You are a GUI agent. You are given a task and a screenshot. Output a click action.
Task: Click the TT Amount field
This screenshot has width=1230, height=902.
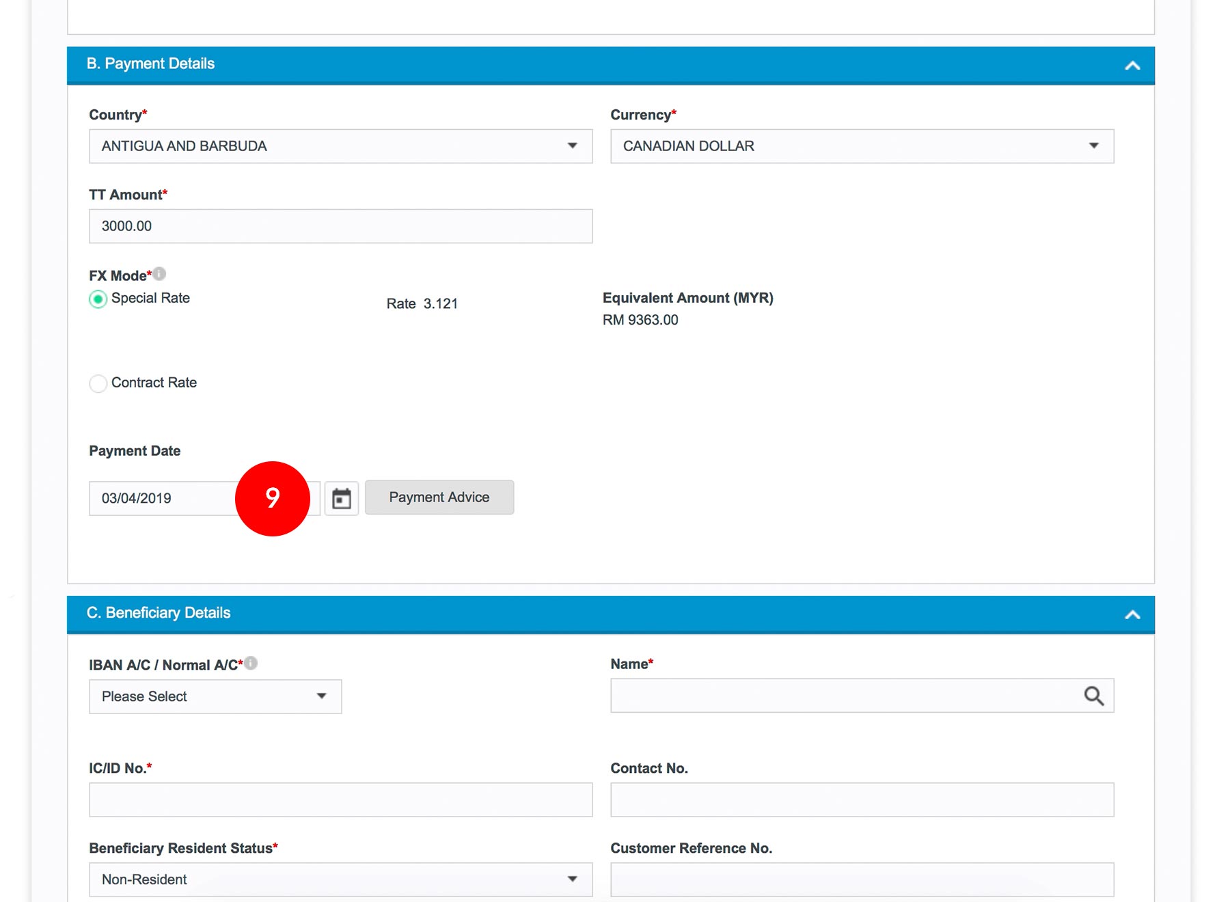tap(340, 226)
